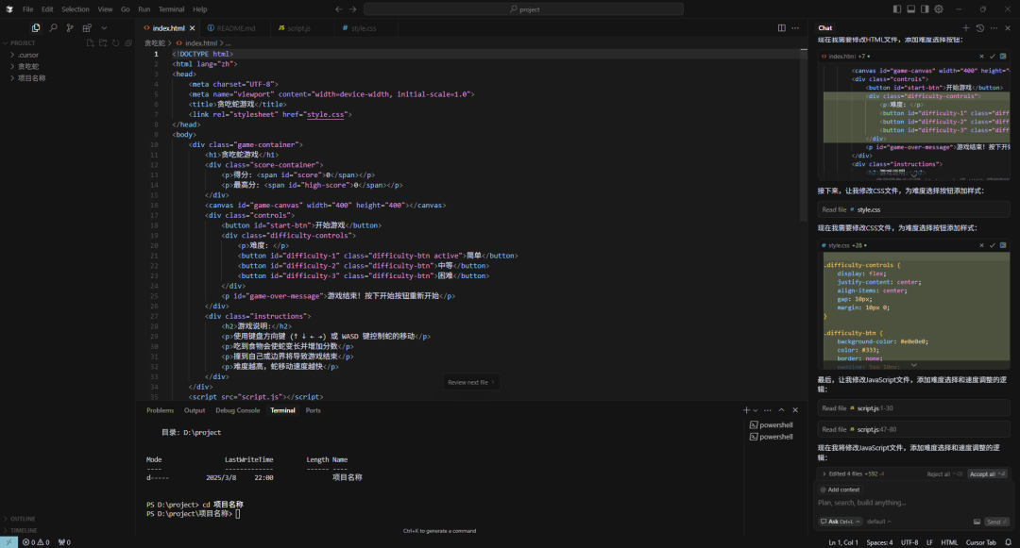
Task: Start a new chat with the plus icon
Action: coord(966,28)
